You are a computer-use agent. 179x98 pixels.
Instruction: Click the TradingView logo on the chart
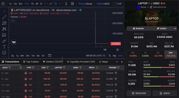(x=14, y=43)
